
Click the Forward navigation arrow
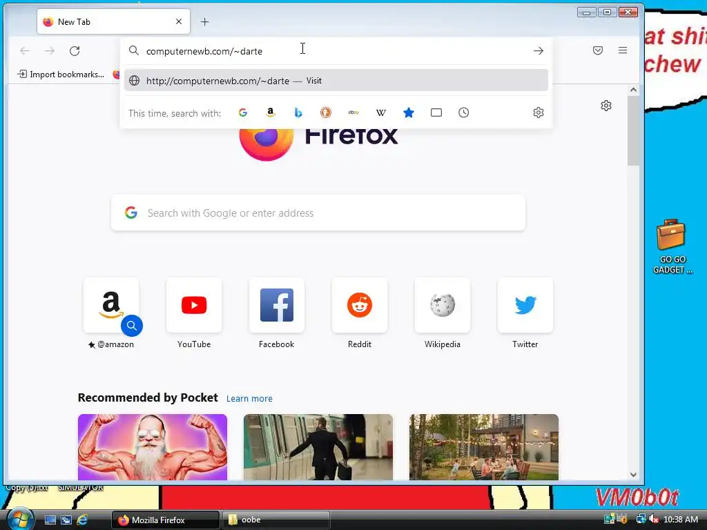point(50,51)
